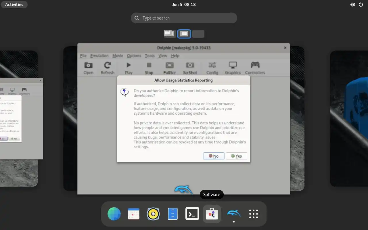Select the right-hand workspace preview
This screenshot has width=368, height=230.
pos(349,118)
